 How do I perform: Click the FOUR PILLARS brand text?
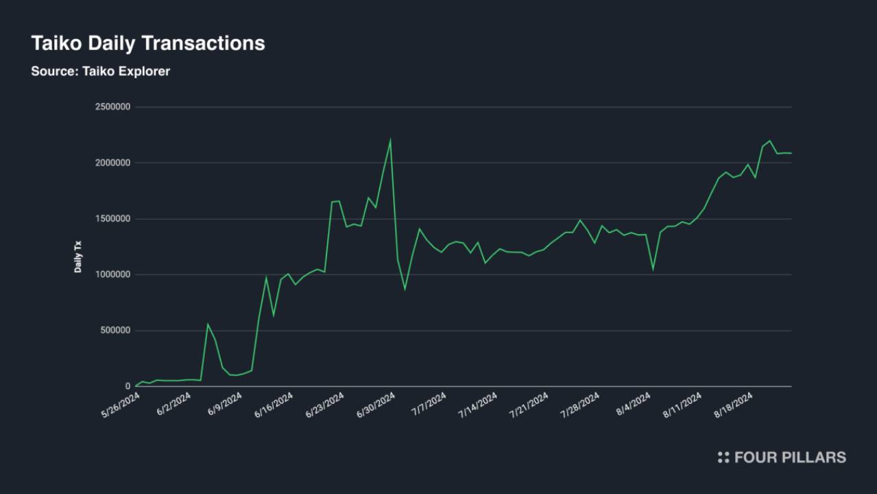click(790, 458)
